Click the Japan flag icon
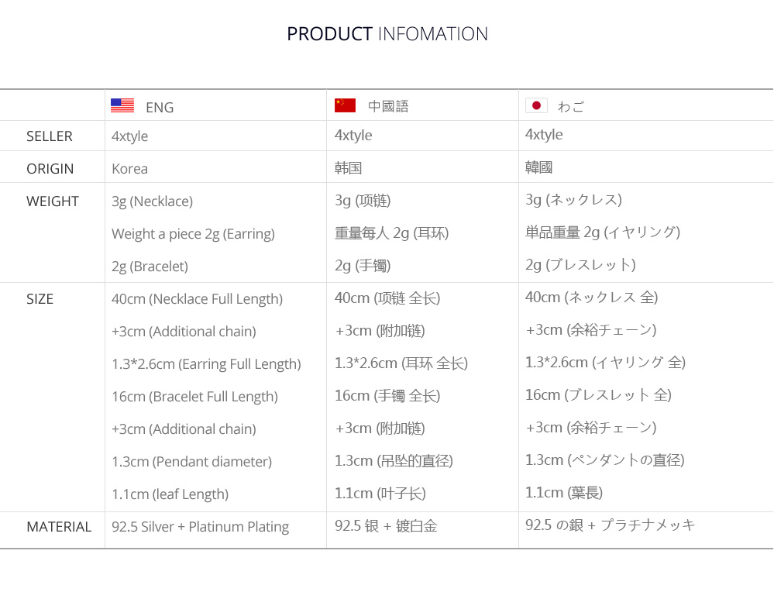 coord(537,105)
